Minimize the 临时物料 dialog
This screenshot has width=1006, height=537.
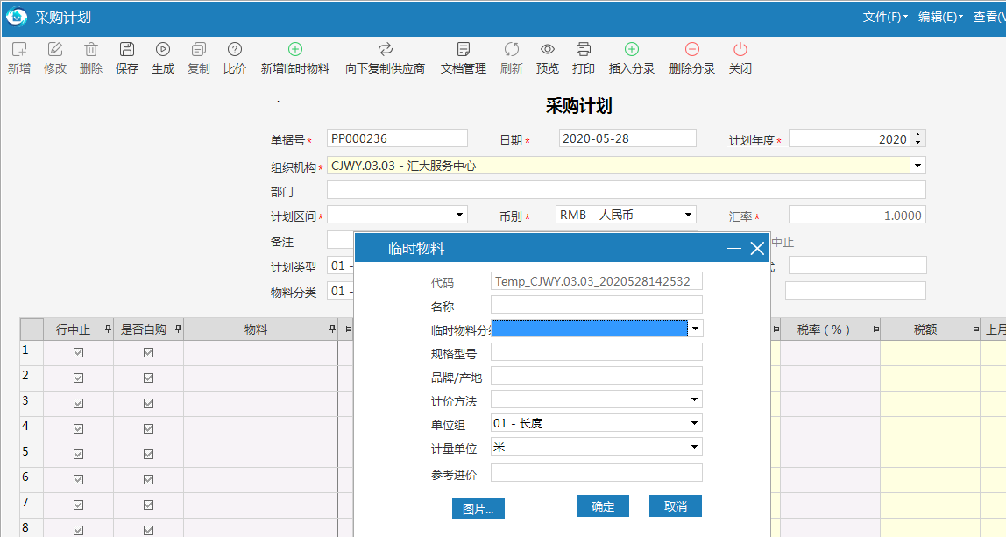[734, 249]
